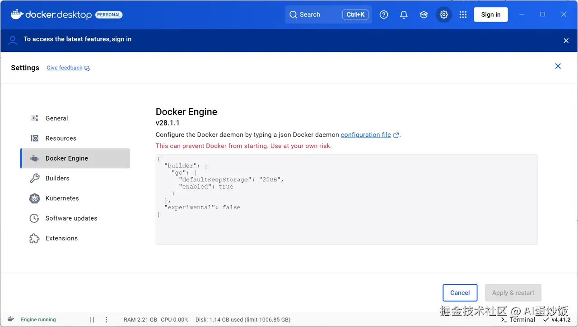Open the Learning center graduation cap icon

click(x=424, y=14)
